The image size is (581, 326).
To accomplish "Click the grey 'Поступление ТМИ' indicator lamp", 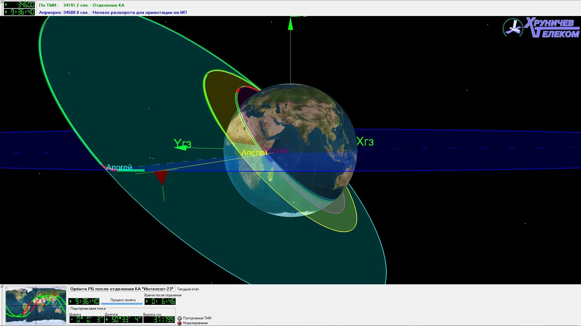I will click(x=180, y=318).
